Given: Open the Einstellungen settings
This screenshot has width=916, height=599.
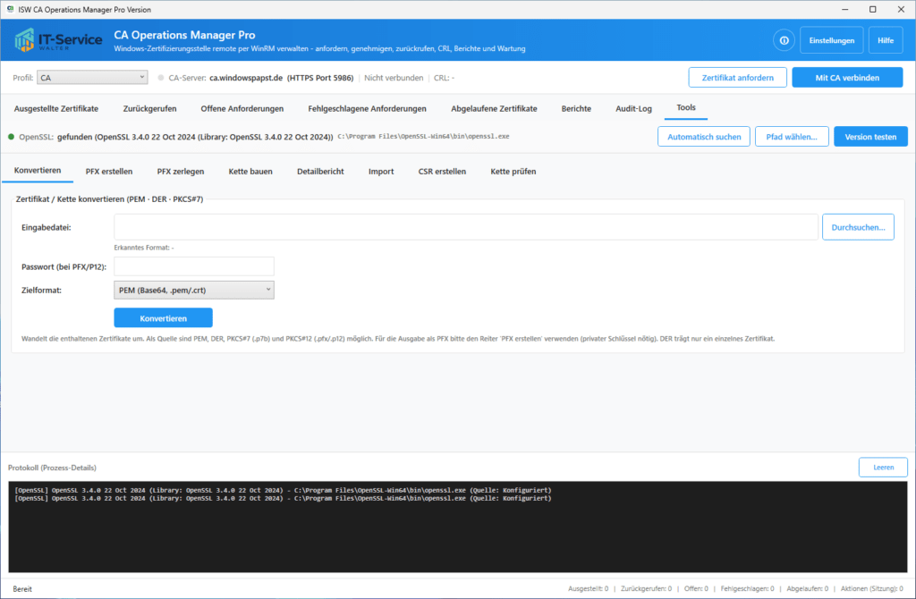Looking at the screenshot, I should pos(831,40).
